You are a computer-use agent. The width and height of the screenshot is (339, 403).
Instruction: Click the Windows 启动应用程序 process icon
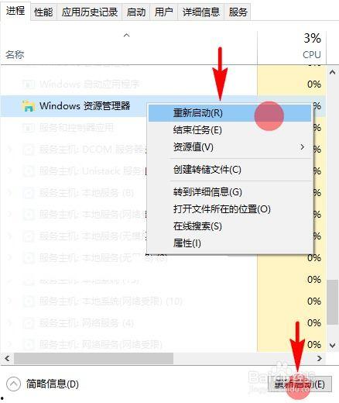(29, 84)
